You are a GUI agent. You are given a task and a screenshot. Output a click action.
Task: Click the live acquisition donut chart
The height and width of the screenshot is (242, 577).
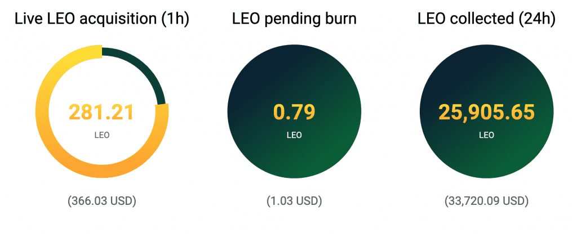(101, 112)
